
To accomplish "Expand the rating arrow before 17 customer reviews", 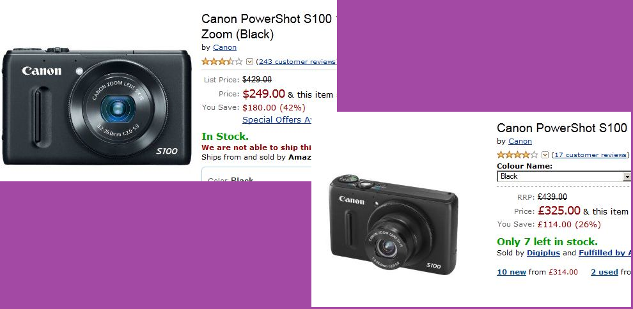I will pos(545,154).
